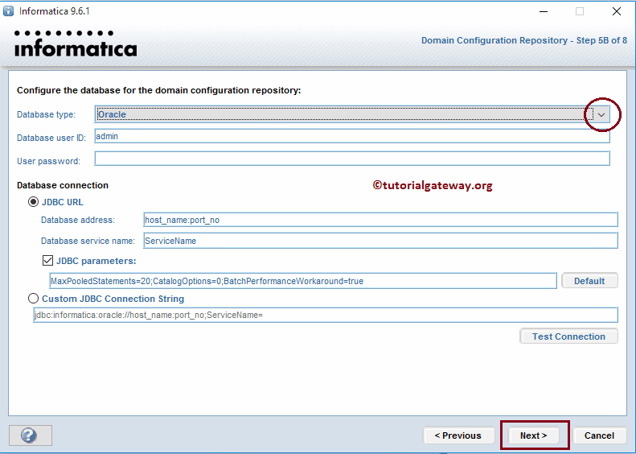Click the Database user ID field

[351, 137]
